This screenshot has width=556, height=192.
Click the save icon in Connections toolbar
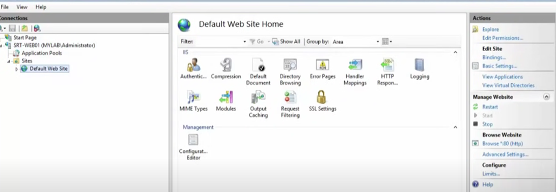pos(12,28)
